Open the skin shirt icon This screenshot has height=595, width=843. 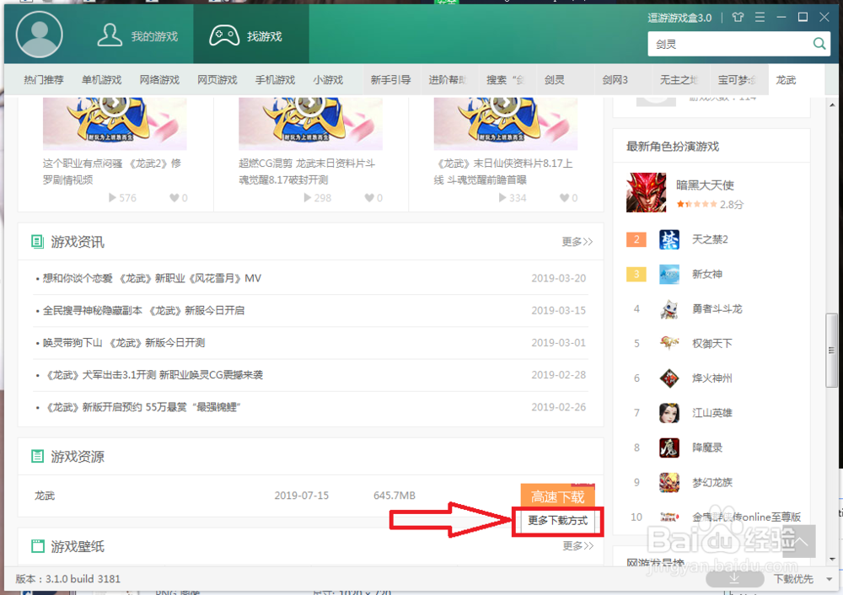[738, 17]
